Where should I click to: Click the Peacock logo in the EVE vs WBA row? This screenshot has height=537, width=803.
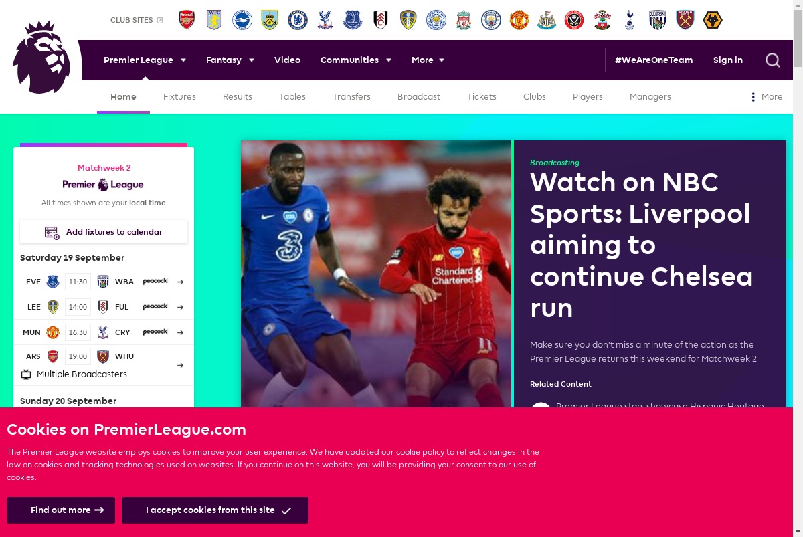155,281
